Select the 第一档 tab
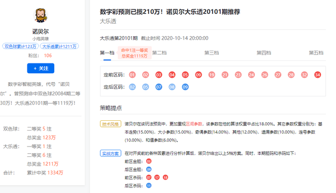This screenshot has width=336, height=193. coord(107,53)
